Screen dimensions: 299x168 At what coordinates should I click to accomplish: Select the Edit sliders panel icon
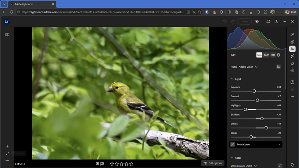point(292,49)
